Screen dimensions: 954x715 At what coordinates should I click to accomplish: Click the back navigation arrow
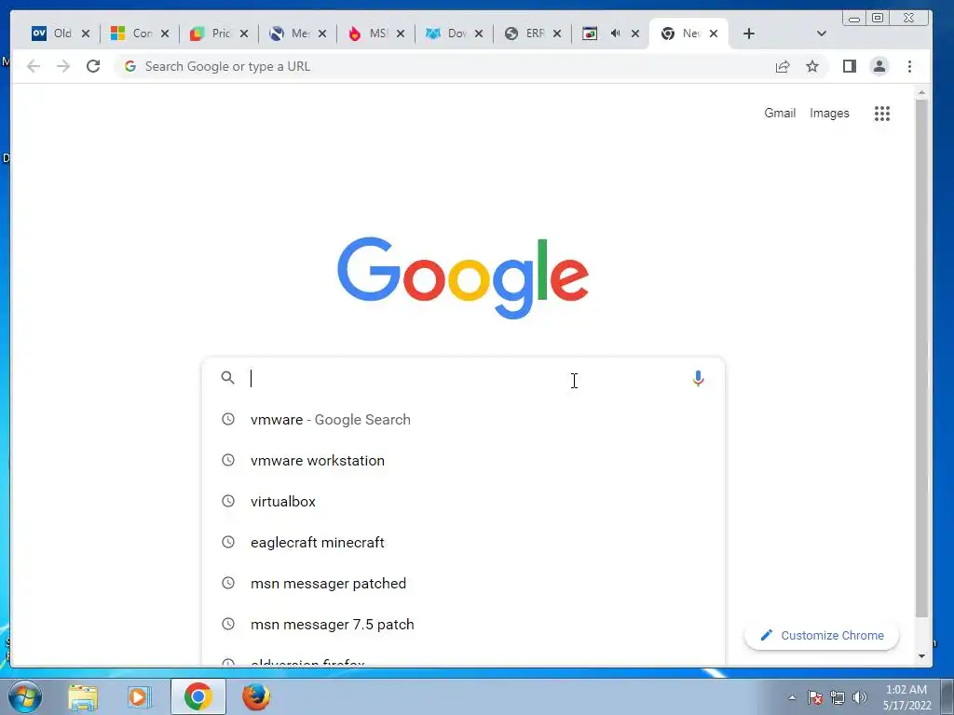click(34, 66)
